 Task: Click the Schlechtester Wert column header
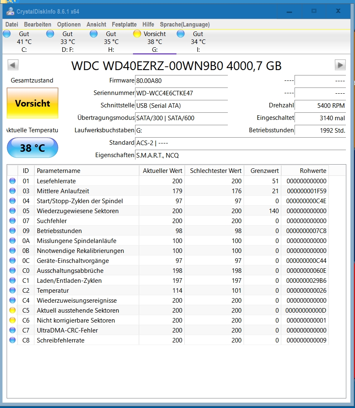[215, 171]
